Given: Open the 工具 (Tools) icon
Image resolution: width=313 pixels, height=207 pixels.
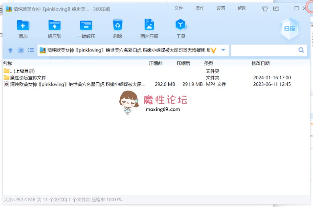Looking at the screenshot, I should click(x=181, y=25).
